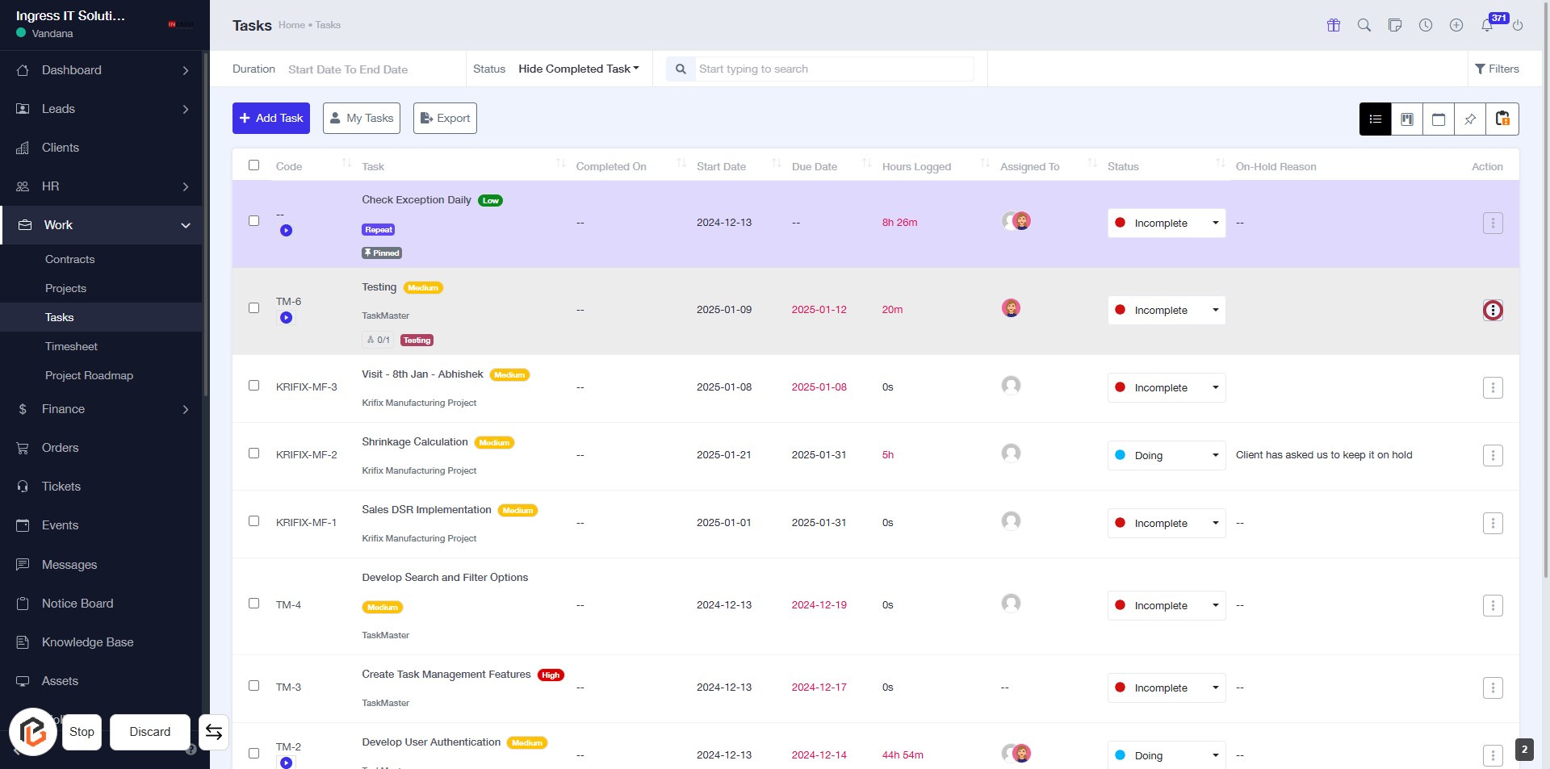Open the gift icon in header
The width and height of the screenshot is (1550, 769).
[x=1334, y=25]
